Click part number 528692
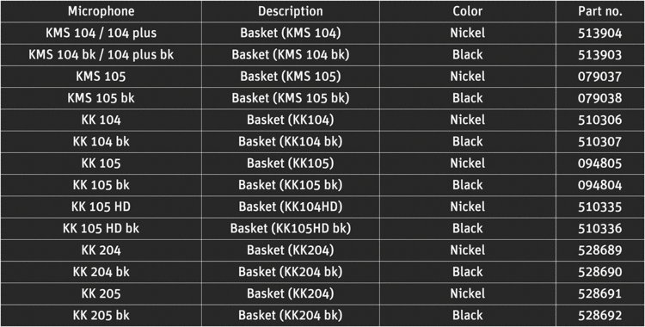This screenshot has height=327, width=645. coord(600,316)
